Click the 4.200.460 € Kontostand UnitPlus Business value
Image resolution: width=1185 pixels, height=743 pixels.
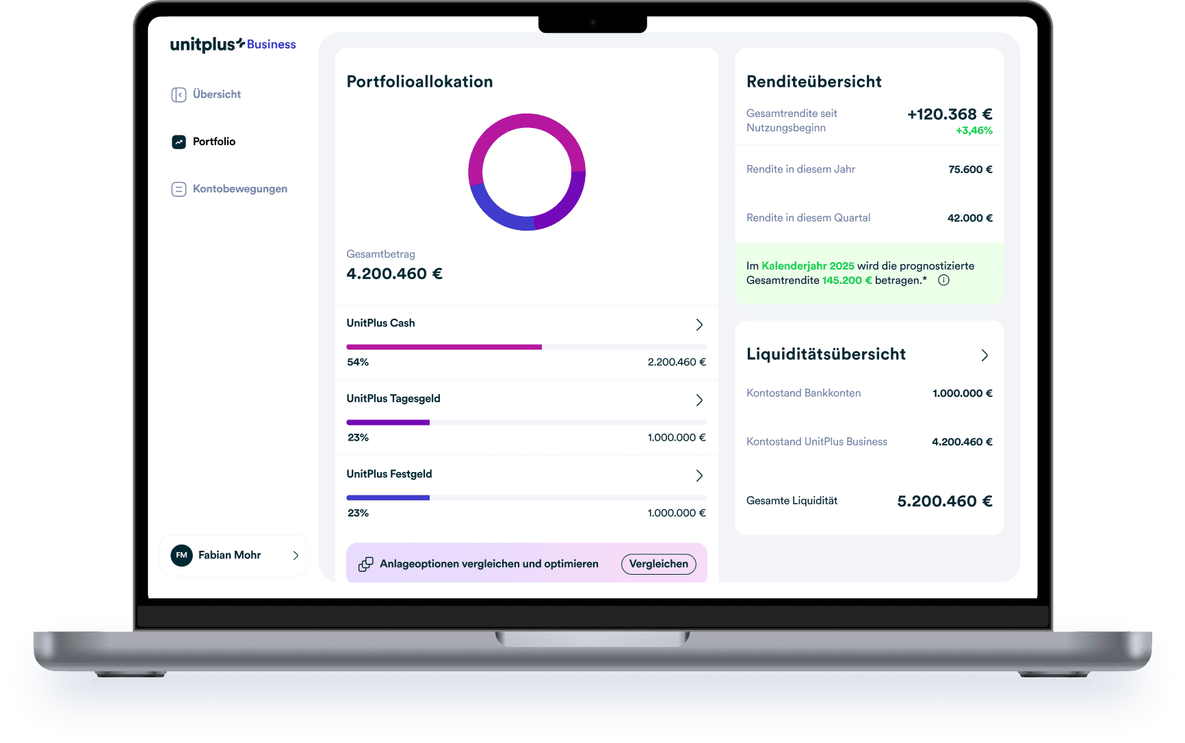point(962,442)
